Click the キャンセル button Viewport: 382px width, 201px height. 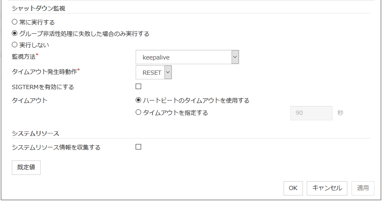click(327, 188)
